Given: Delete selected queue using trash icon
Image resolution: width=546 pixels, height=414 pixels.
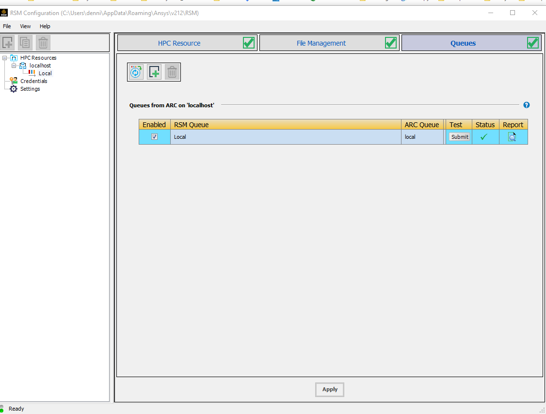Looking at the screenshot, I should 172,72.
